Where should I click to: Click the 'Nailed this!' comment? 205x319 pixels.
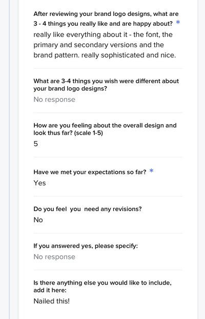pos(52,301)
